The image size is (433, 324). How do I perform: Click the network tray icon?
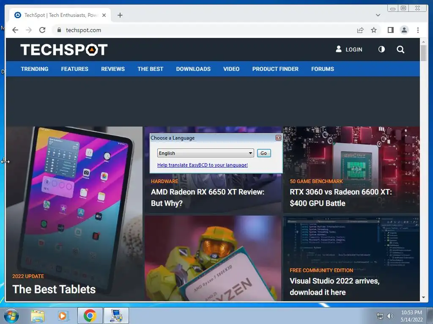(380, 316)
